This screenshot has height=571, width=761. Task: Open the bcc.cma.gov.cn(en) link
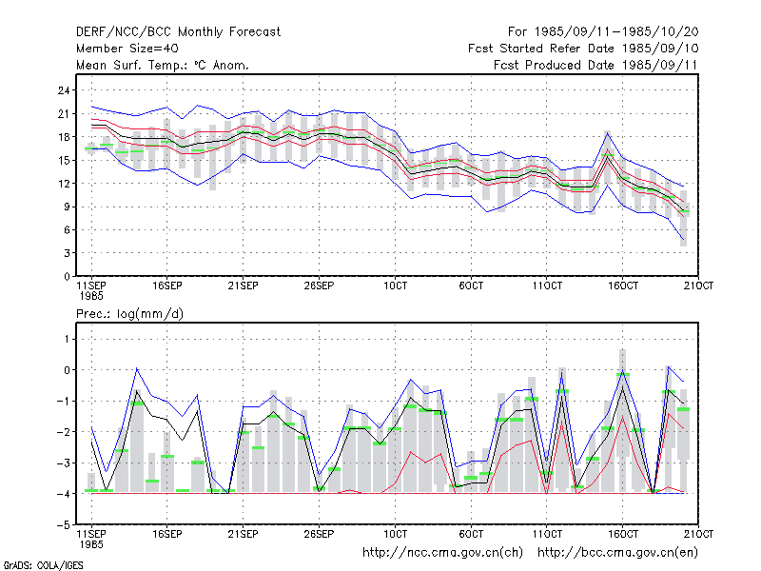point(617,553)
